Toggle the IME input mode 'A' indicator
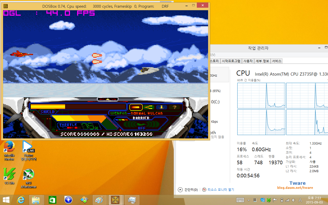The image size is (328, 205). click(300, 200)
